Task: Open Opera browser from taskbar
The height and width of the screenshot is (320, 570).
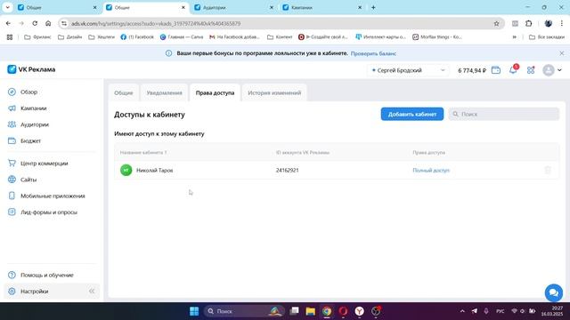Action: pyautogui.click(x=343, y=311)
